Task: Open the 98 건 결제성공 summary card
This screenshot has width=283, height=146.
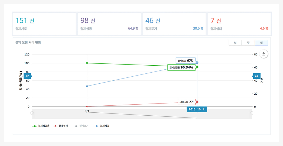Action: coord(109,24)
